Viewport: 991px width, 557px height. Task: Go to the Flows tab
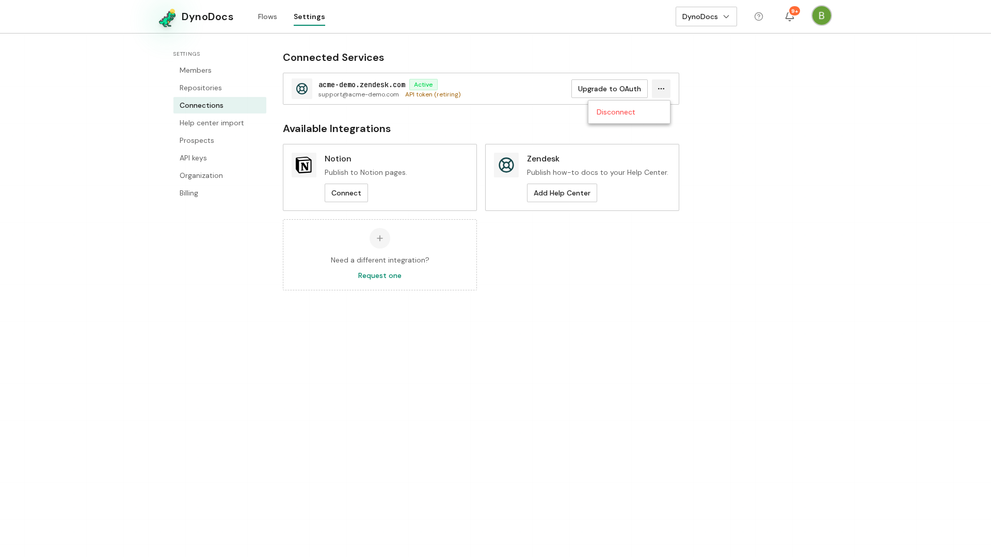click(267, 17)
